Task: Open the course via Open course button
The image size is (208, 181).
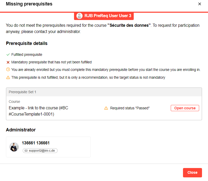Action: coord(185,108)
